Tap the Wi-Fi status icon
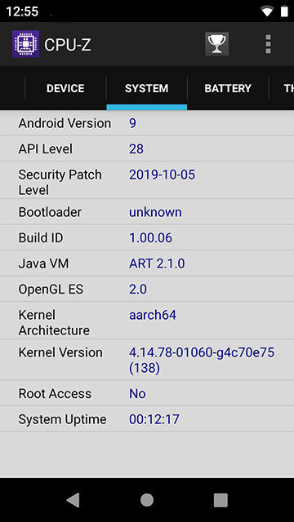 click(x=267, y=11)
